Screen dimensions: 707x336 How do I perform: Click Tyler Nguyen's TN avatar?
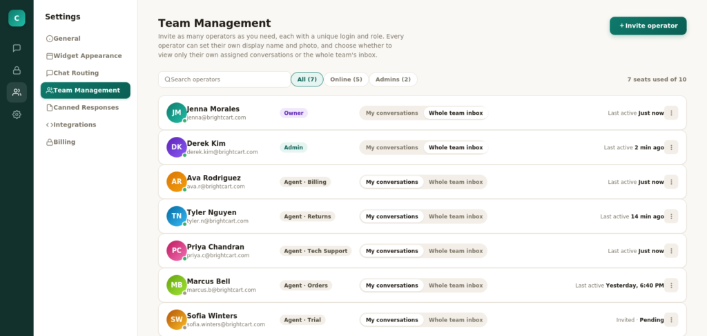click(x=176, y=216)
